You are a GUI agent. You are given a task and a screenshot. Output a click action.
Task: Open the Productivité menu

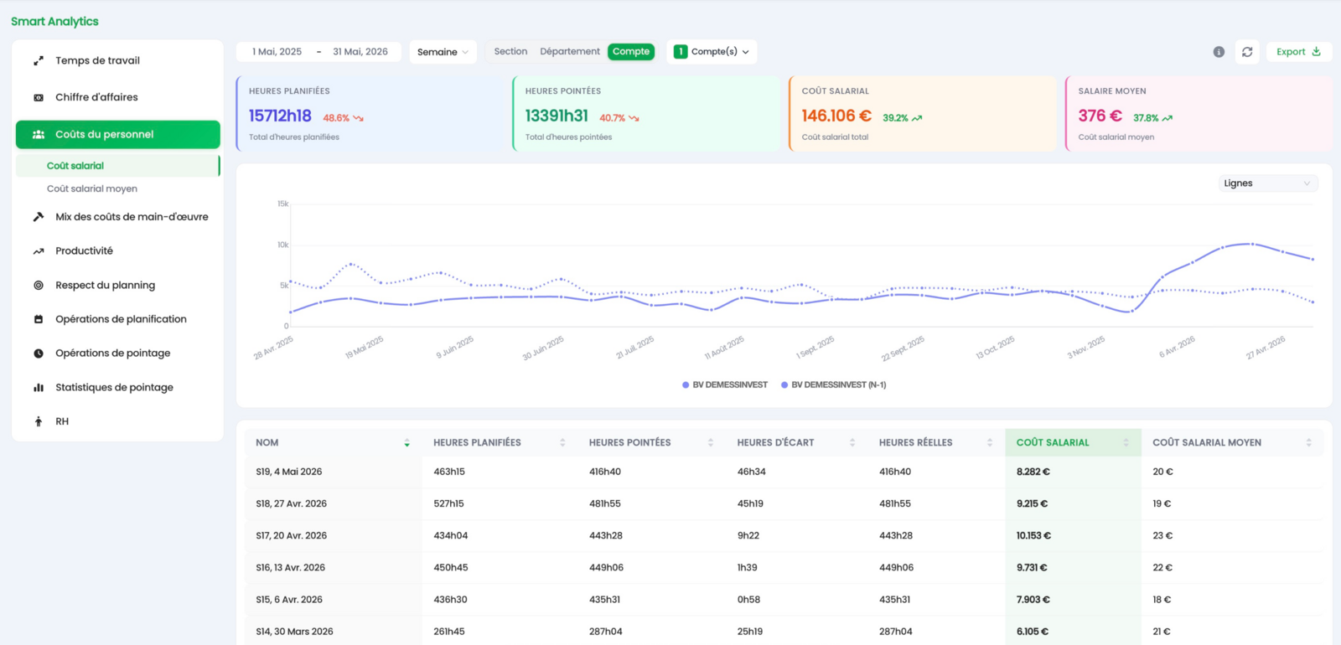coord(117,251)
